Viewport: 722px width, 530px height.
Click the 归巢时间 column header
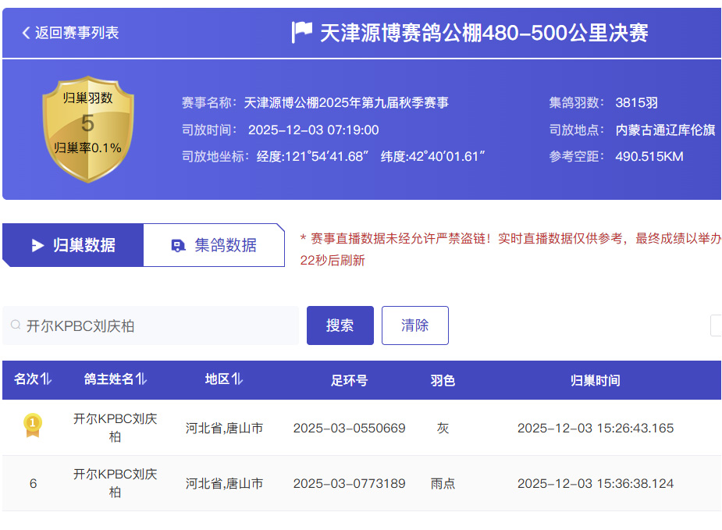[595, 380]
